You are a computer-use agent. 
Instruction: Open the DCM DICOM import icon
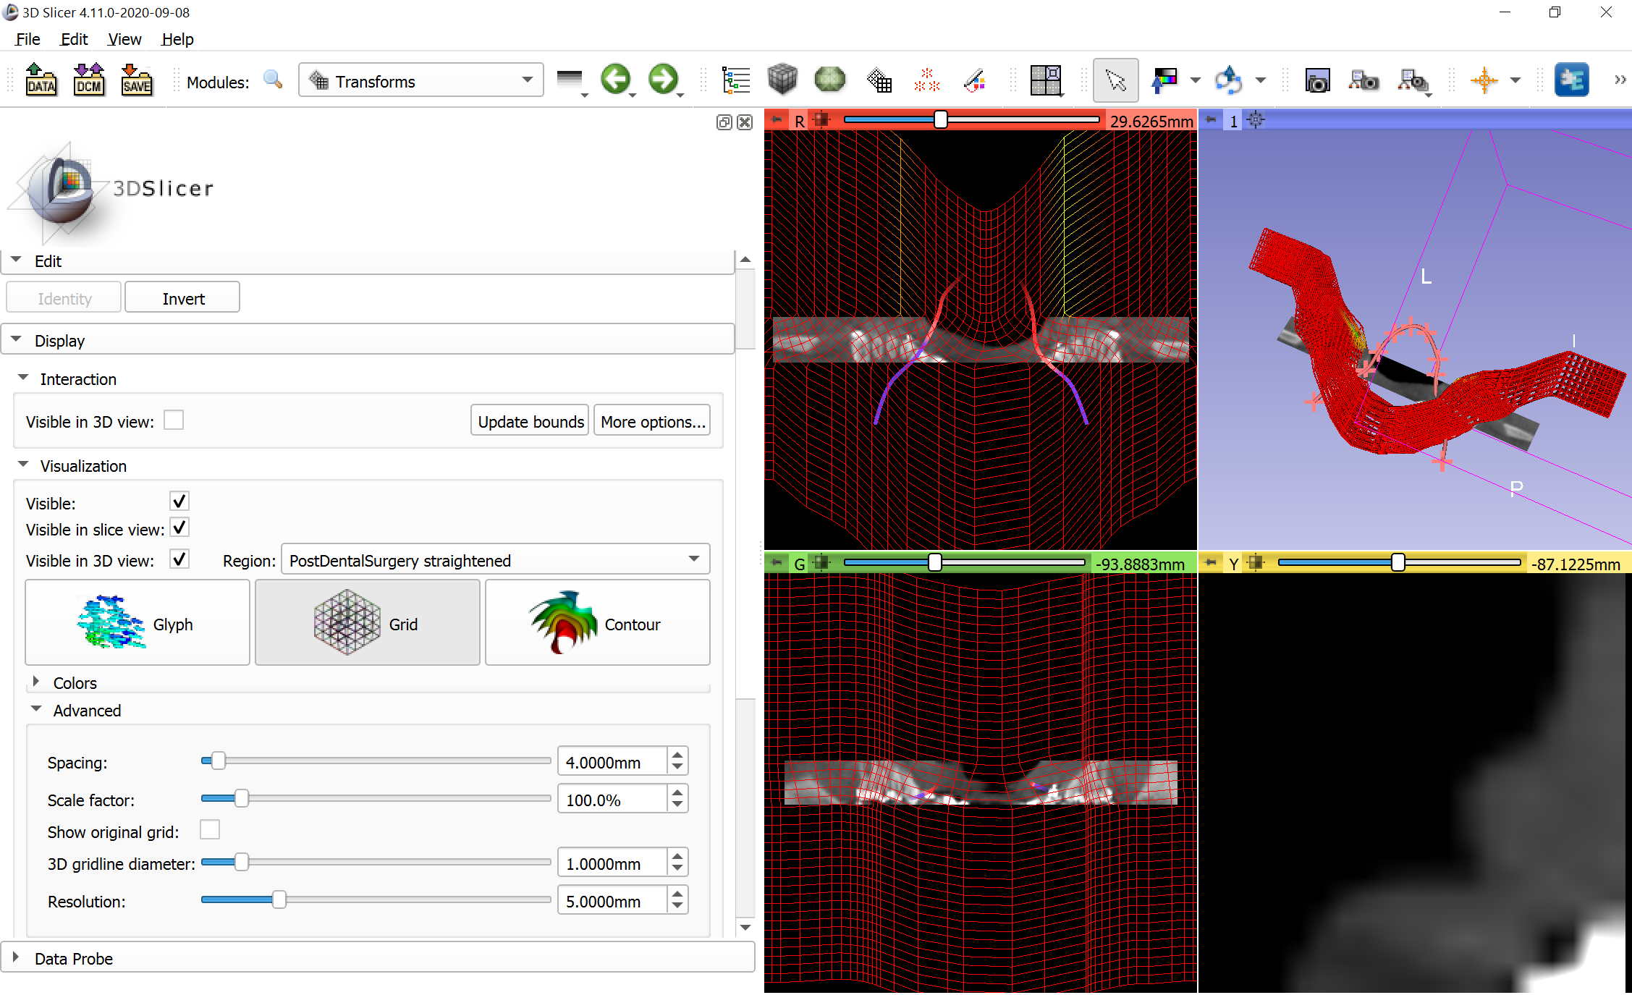88,80
